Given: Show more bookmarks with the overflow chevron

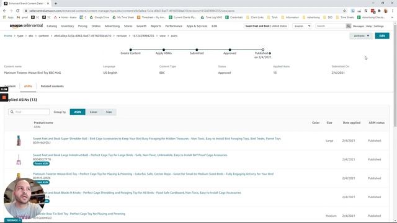Looking at the screenshot, I should point(392,17).
